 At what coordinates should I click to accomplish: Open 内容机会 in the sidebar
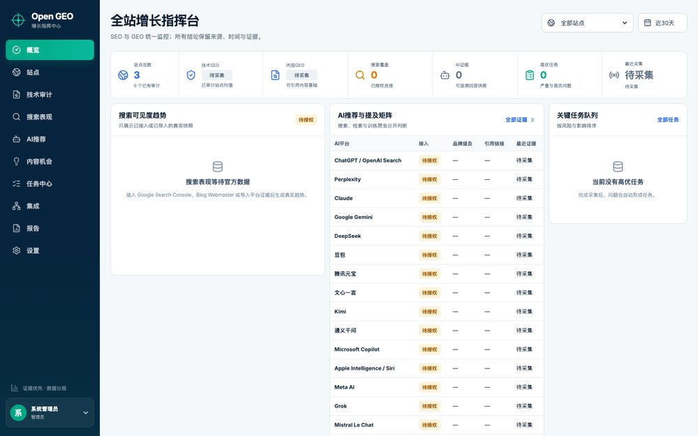(x=50, y=161)
